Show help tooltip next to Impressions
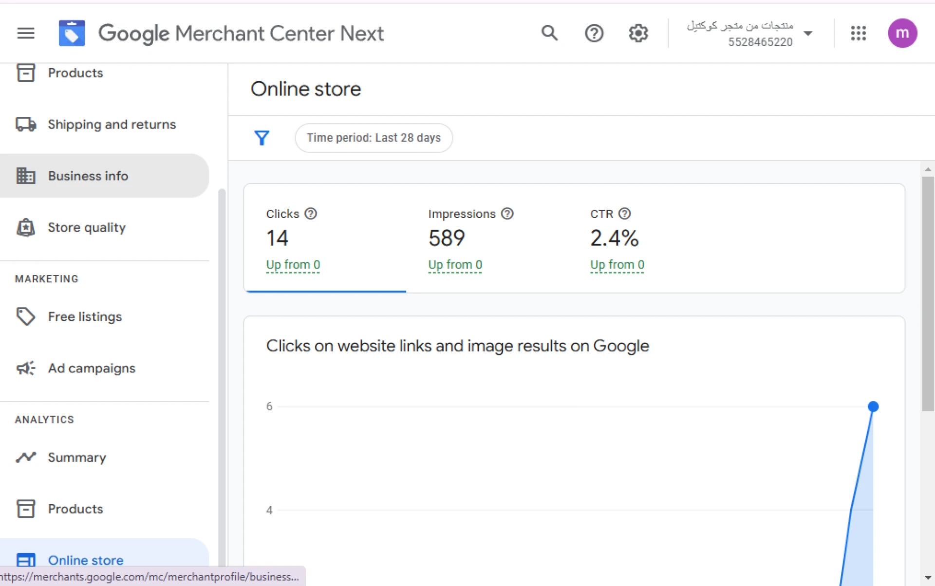Image resolution: width=935 pixels, height=586 pixels. point(507,214)
